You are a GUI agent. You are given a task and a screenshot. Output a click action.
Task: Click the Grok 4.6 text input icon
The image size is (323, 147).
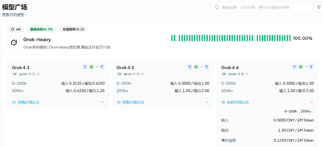294,67
